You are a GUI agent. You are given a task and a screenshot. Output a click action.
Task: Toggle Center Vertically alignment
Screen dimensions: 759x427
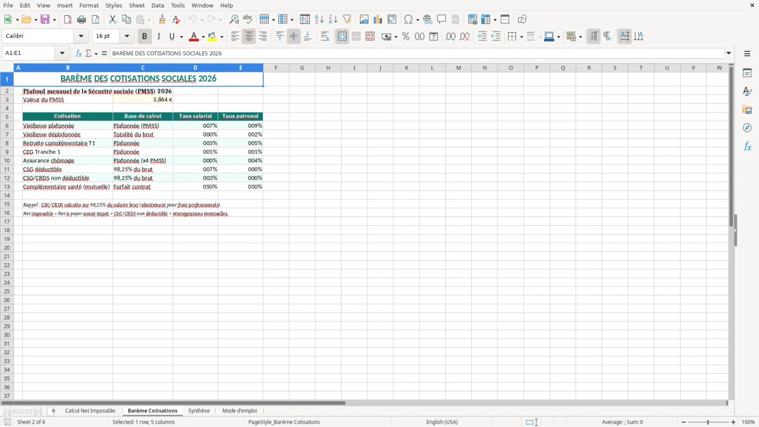(x=293, y=37)
